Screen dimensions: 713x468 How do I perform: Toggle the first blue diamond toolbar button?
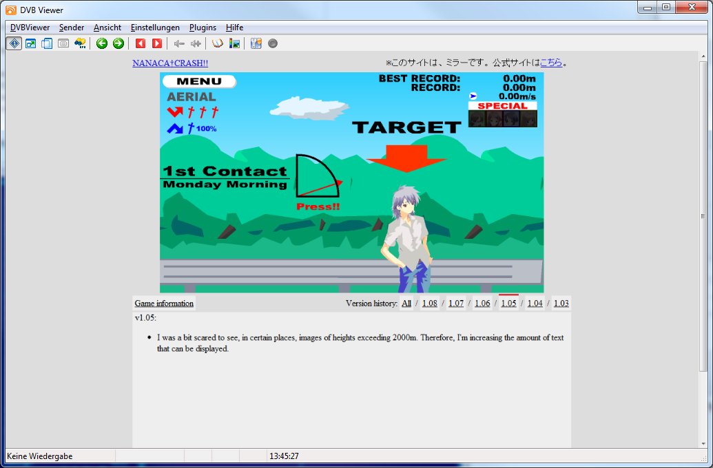pos(14,43)
